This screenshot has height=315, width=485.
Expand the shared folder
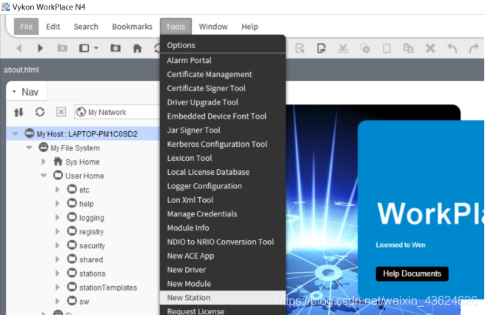(58, 259)
